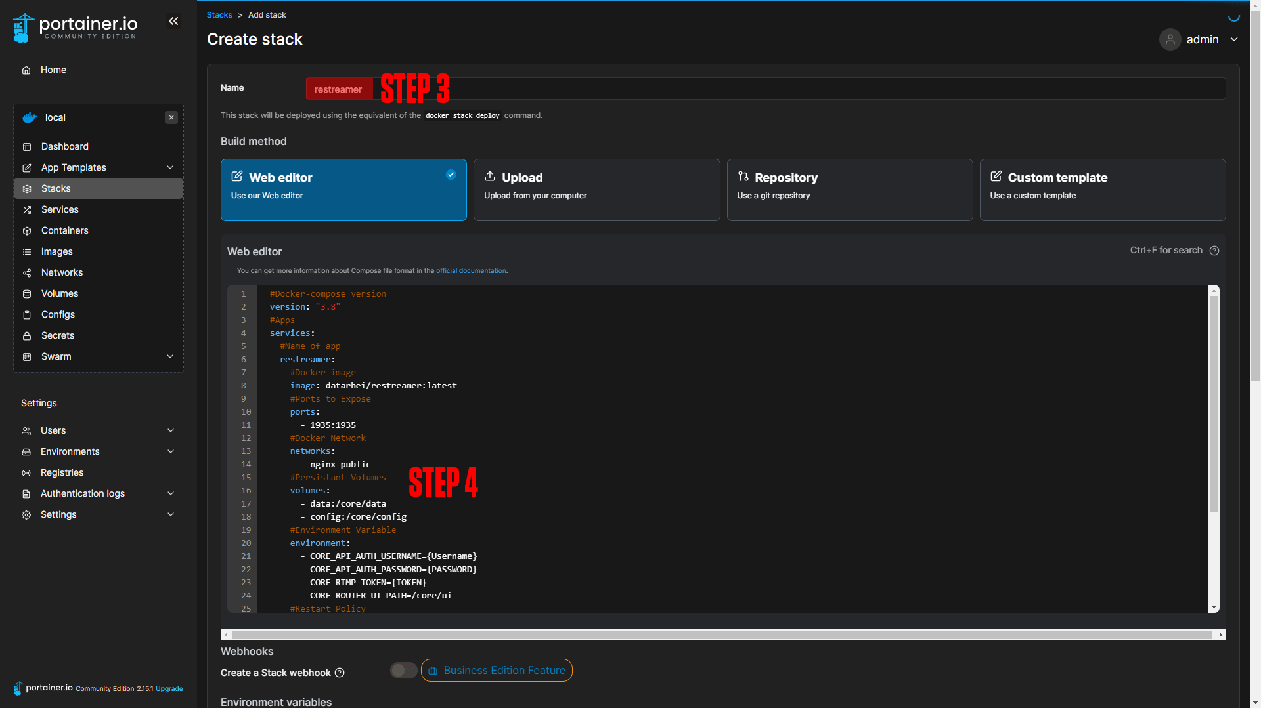Click the Swarm icon
The image size is (1261, 708).
(27, 357)
